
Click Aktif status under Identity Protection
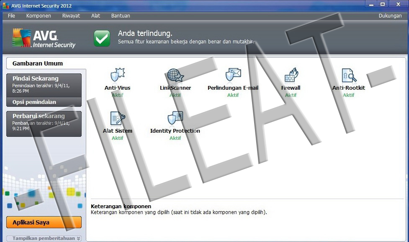point(175,138)
